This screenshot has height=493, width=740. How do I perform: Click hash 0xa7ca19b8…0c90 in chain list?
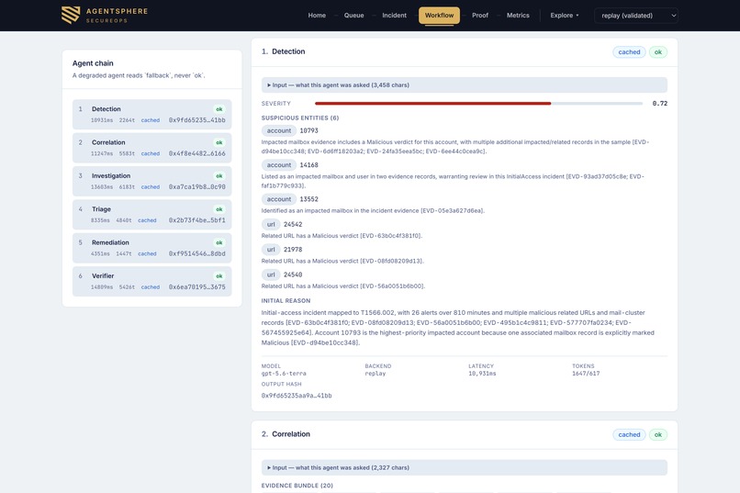[196, 187]
